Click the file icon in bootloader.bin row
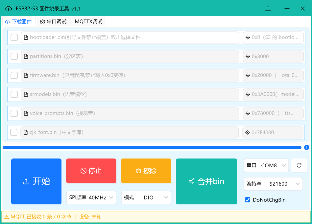 pos(26,37)
